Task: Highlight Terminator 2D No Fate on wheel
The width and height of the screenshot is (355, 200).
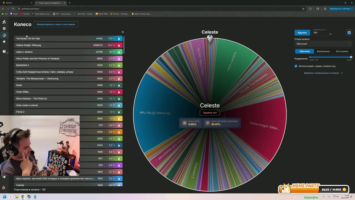Action: [x=119, y=39]
